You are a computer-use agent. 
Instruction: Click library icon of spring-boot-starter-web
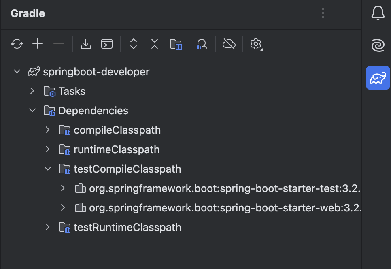[80, 207]
